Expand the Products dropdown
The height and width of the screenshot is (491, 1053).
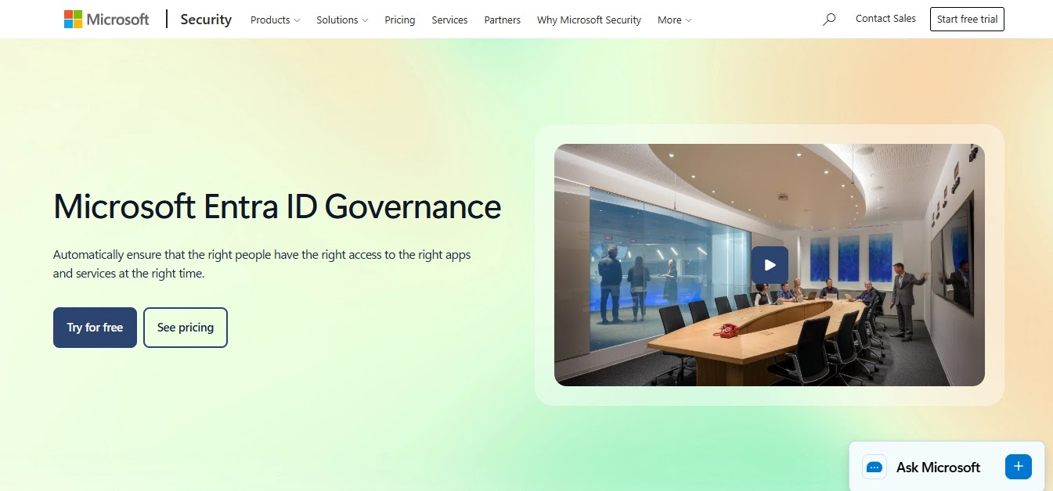(275, 20)
